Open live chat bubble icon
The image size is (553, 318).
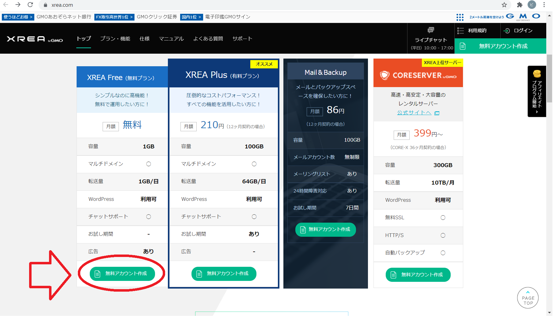click(x=431, y=30)
